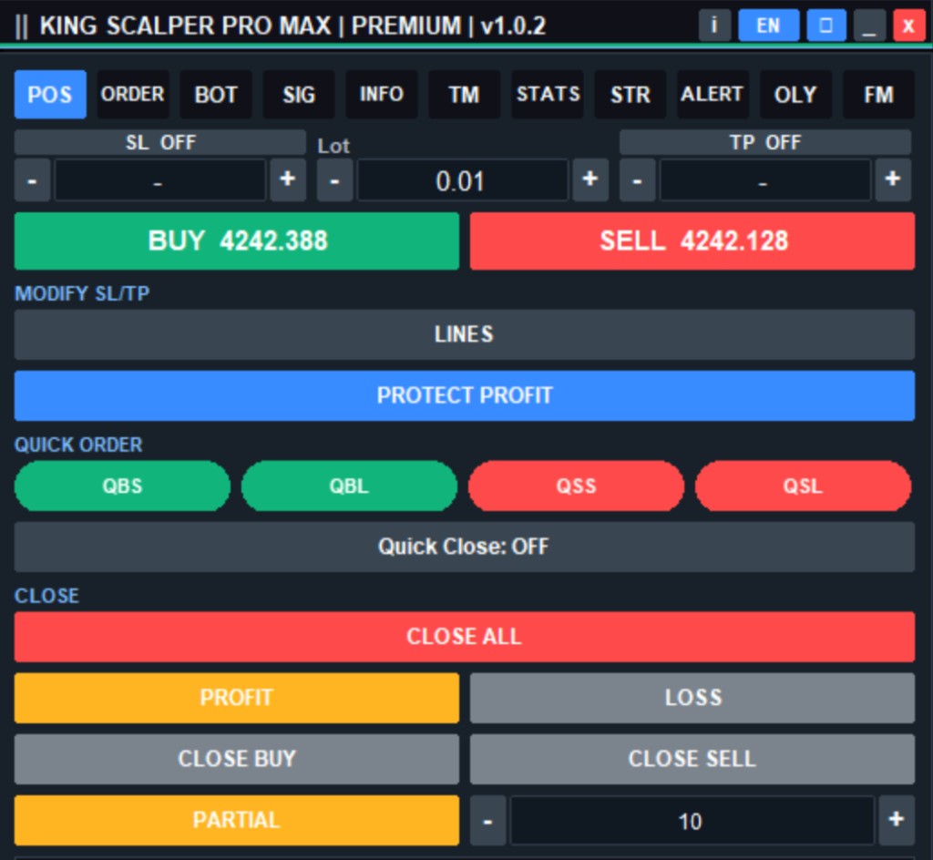Switch to the BOT tab

(x=216, y=95)
